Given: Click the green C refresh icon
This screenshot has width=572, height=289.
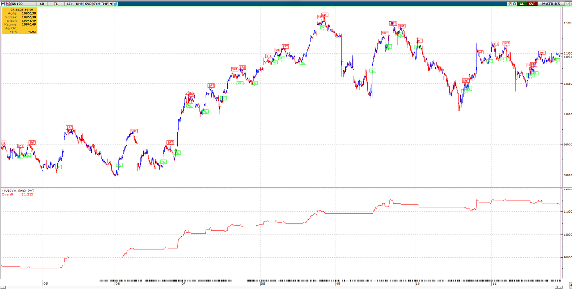Looking at the screenshot, I should [515, 4].
